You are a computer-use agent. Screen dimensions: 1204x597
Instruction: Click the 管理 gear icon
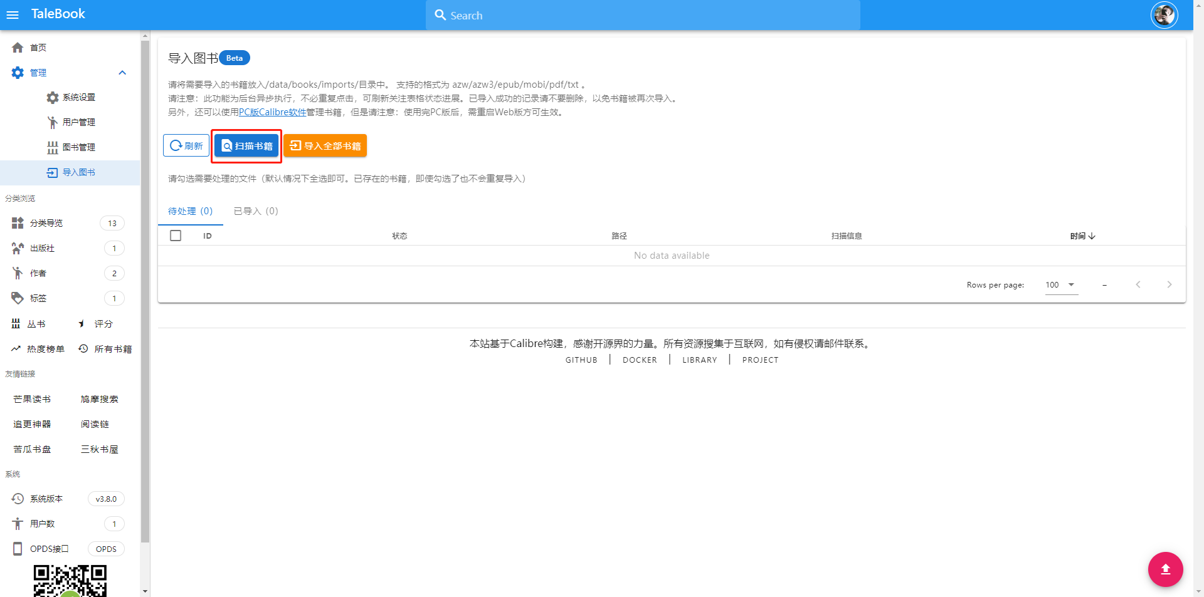point(18,73)
